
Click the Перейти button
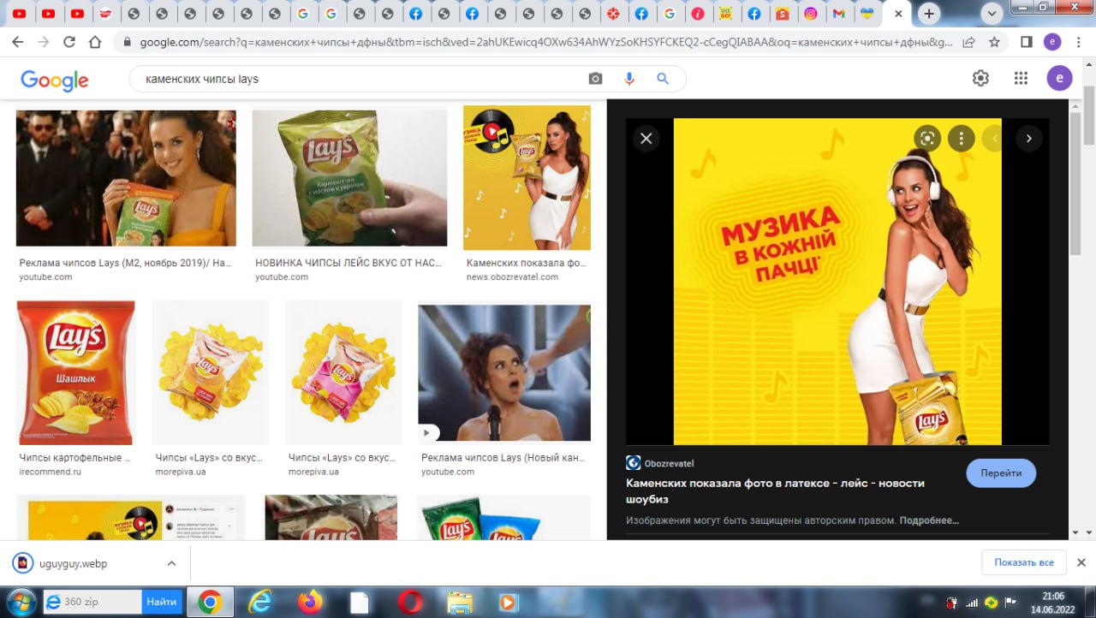(1001, 472)
